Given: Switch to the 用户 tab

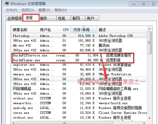Looking at the screenshot, I should coord(92,18).
